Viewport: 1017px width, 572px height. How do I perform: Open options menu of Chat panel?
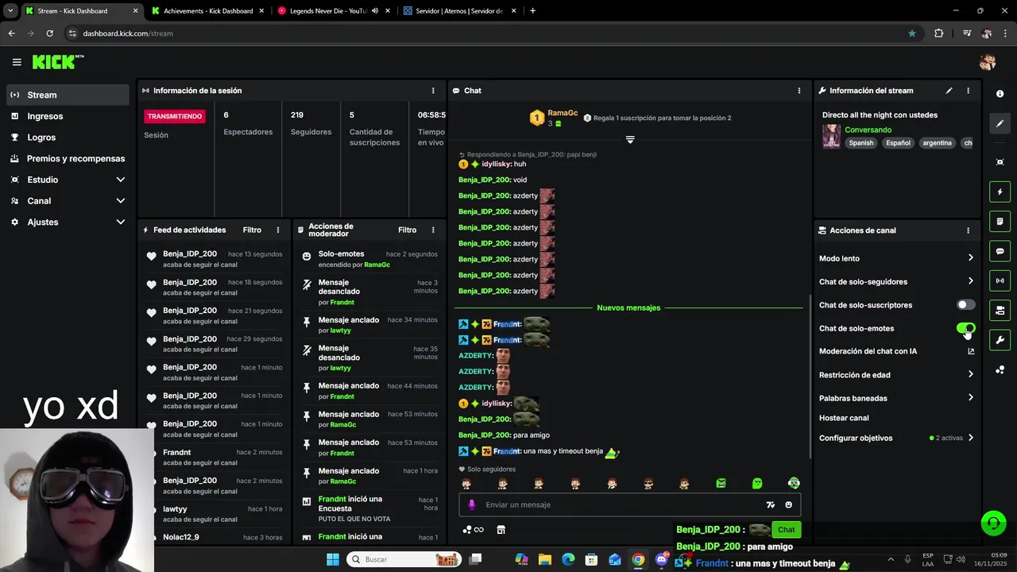point(799,91)
